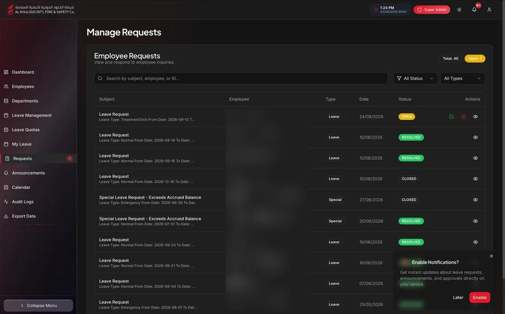Image resolution: width=505 pixels, height=314 pixels.
Task: Open the All Status filter dropdown
Action: click(x=415, y=78)
